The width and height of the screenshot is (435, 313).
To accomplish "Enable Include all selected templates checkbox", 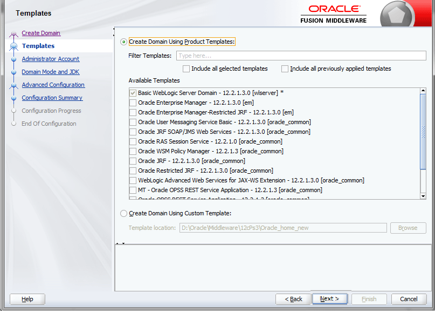I will tap(186, 69).
